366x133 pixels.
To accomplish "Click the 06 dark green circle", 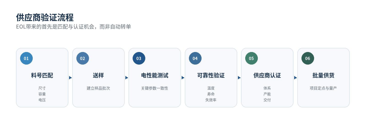I will (308, 58).
